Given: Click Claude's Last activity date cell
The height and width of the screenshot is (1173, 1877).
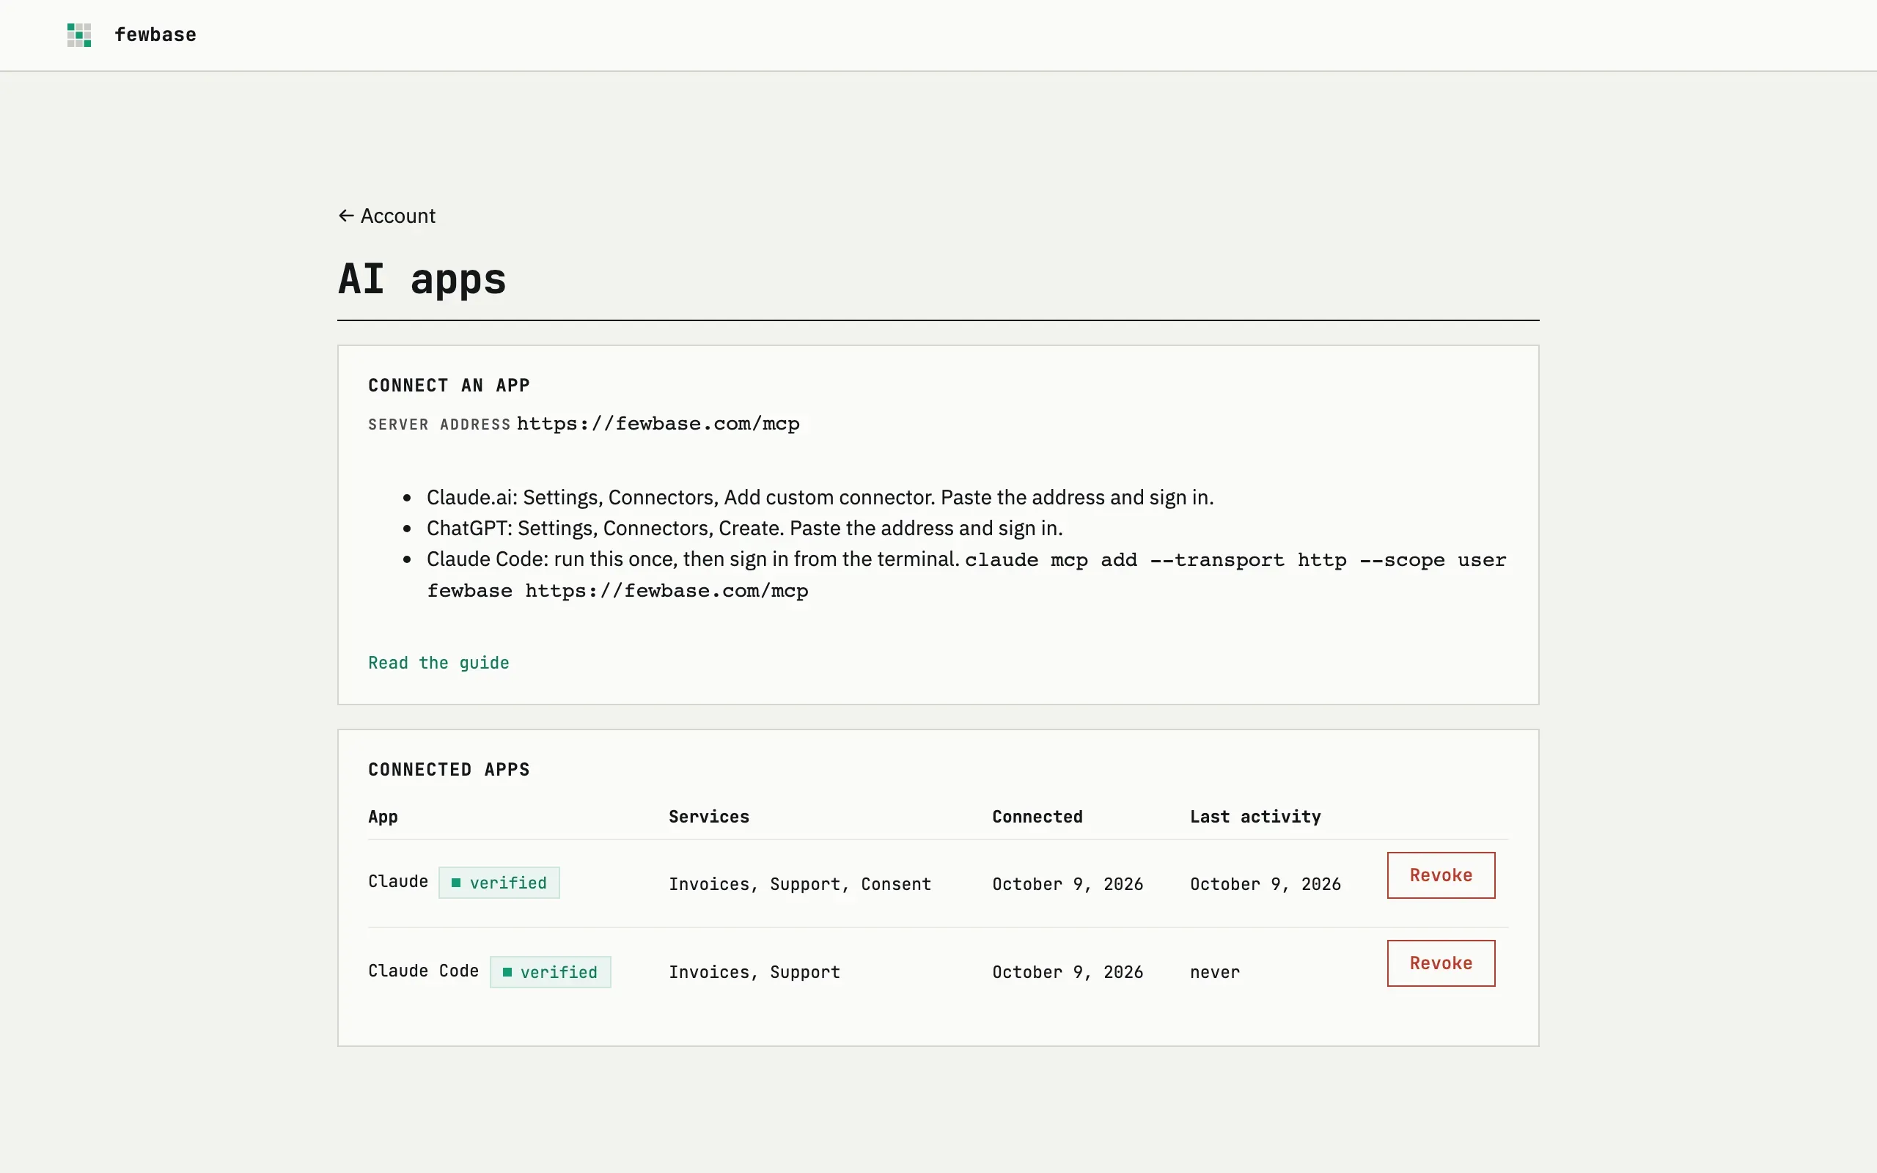Looking at the screenshot, I should (1265, 884).
